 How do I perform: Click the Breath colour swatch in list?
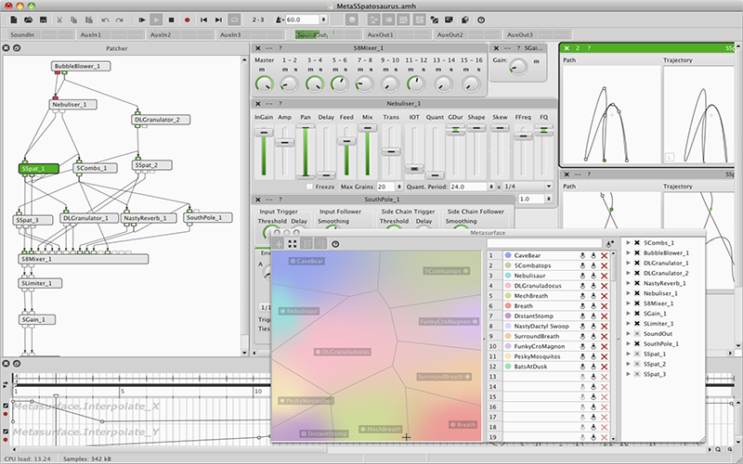[508, 306]
